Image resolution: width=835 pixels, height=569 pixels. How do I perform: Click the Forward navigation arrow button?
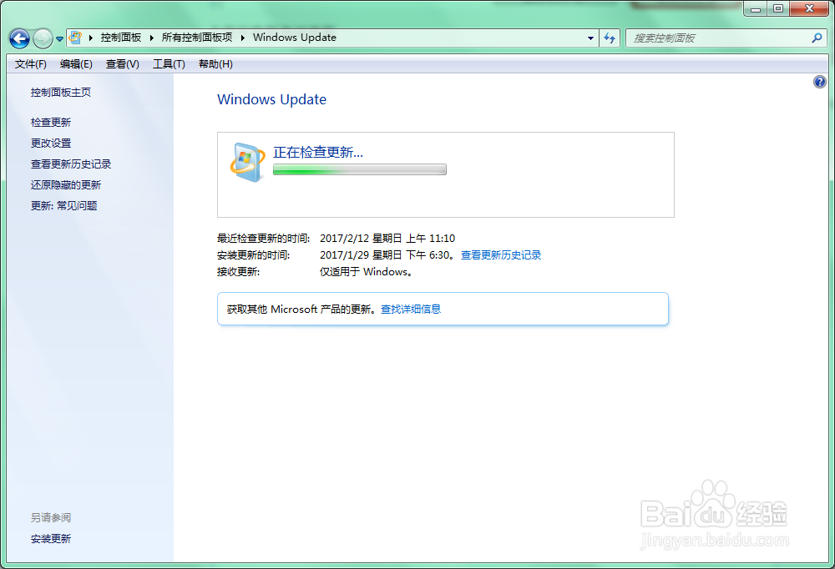[43, 38]
